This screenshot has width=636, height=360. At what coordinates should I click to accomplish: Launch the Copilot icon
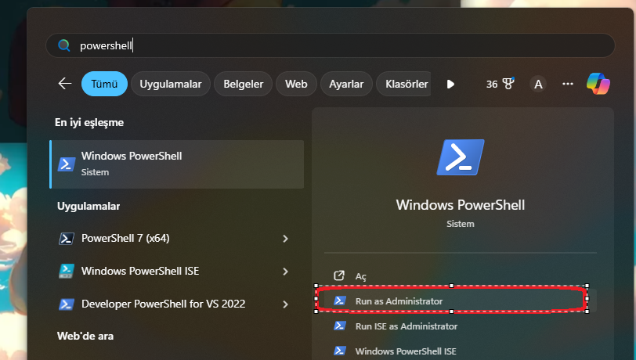tap(598, 84)
